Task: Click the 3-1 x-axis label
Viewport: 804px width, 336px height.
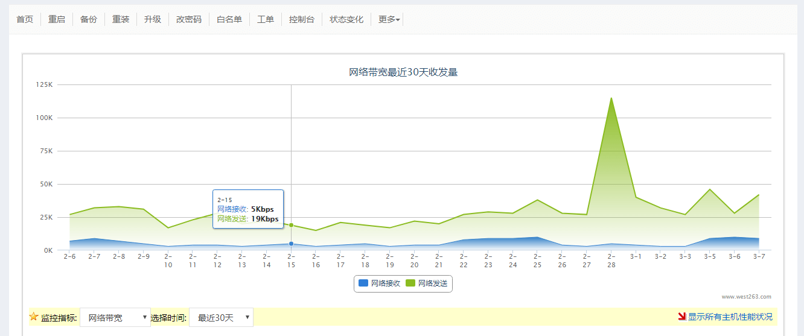Action: (x=636, y=256)
